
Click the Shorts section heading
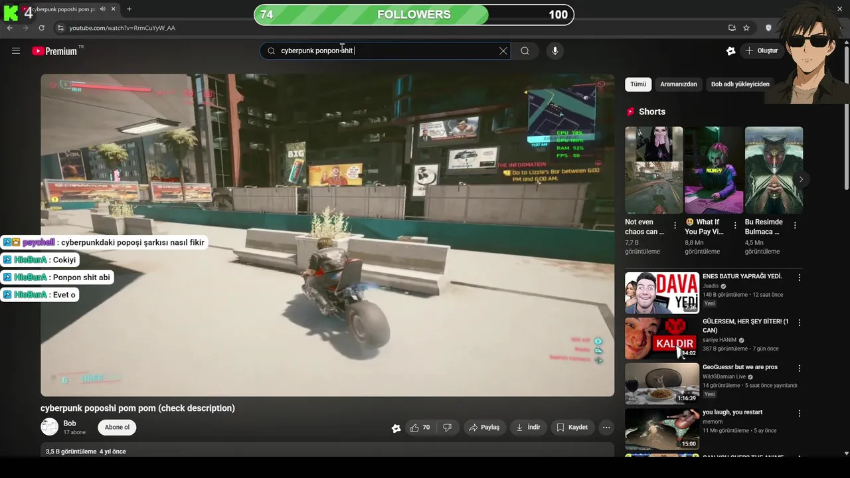(651, 112)
